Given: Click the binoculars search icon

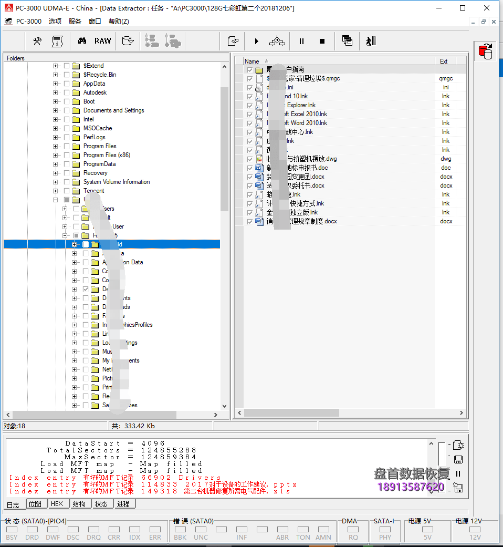Looking at the screenshot, I should pos(82,41).
